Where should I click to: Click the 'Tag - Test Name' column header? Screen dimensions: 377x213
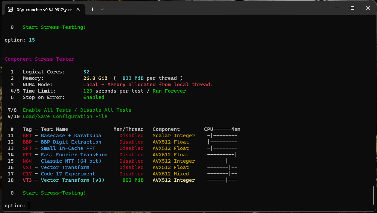pos(45,129)
